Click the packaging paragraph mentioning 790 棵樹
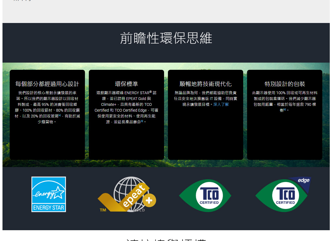The width and height of the screenshot is (332, 241). click(x=285, y=101)
